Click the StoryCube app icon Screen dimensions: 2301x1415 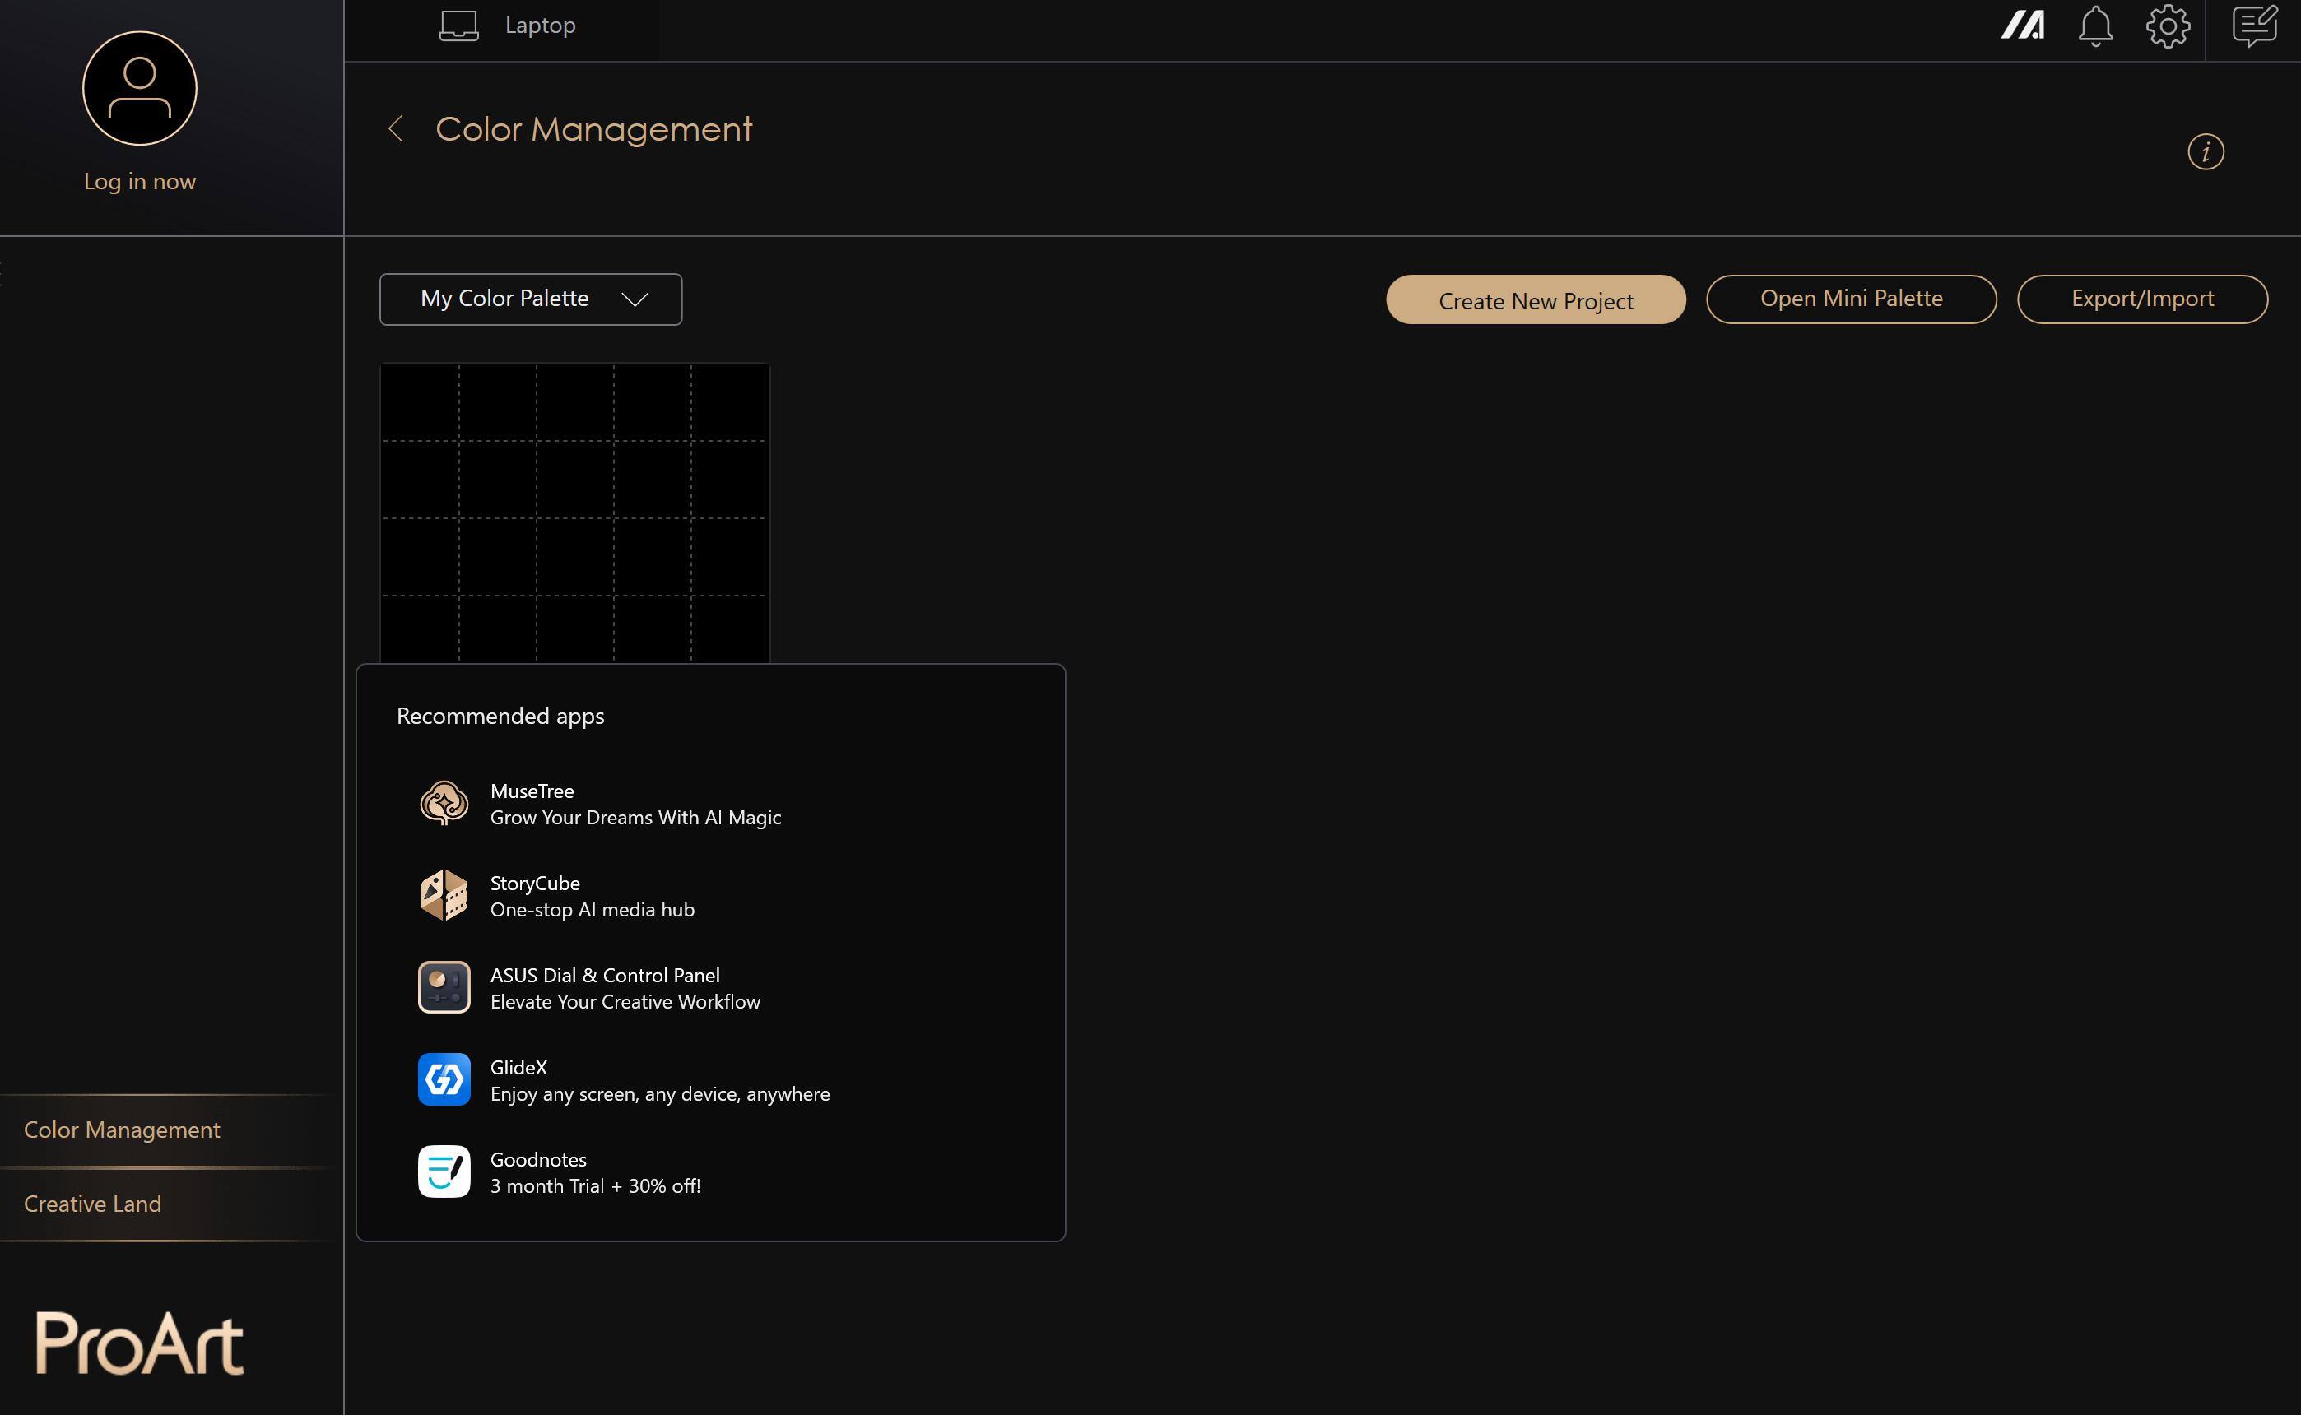[x=444, y=896]
